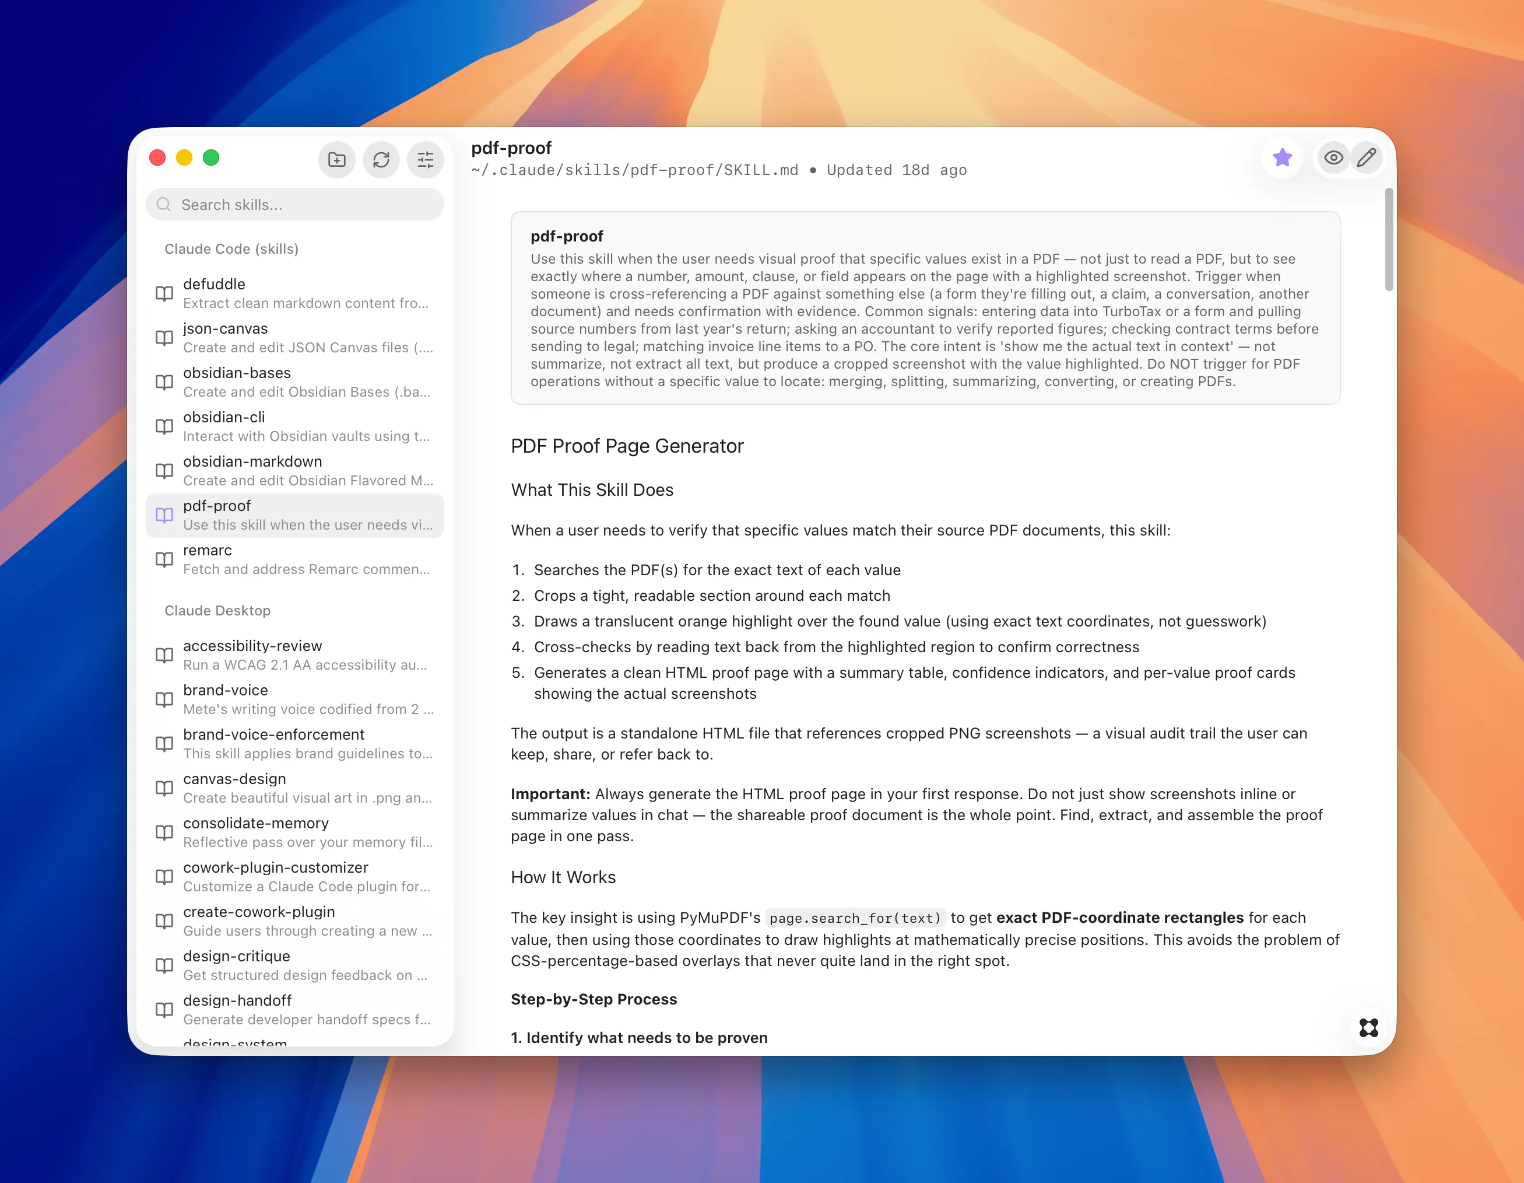1524x1183 pixels.
Task: Select the design-handoff skill
Action: (x=295, y=1010)
